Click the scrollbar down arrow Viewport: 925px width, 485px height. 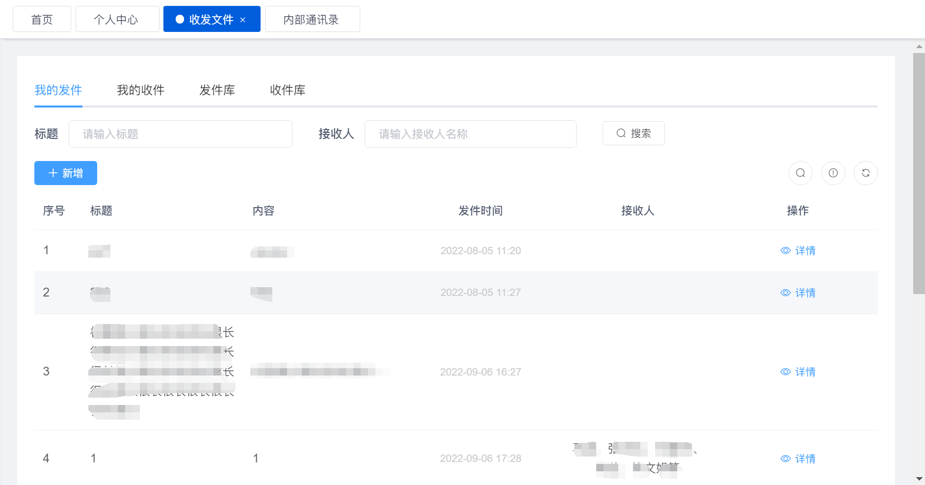919,479
